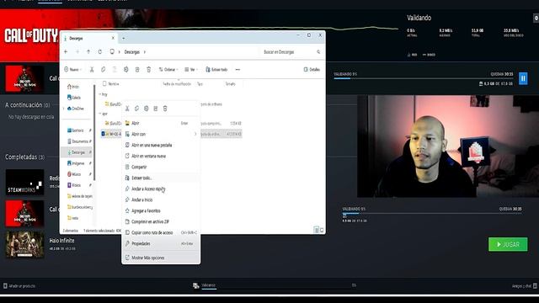Choose Copiar como ruta de acceso
Image resolution: width=539 pixels, height=303 pixels.
pyautogui.click(x=161, y=232)
